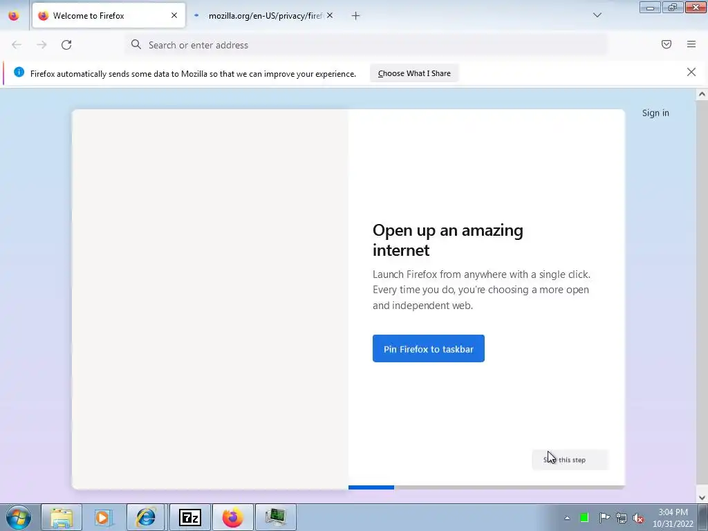The height and width of the screenshot is (531, 708).
Task: Click the green square tray icon
Action: (584, 518)
